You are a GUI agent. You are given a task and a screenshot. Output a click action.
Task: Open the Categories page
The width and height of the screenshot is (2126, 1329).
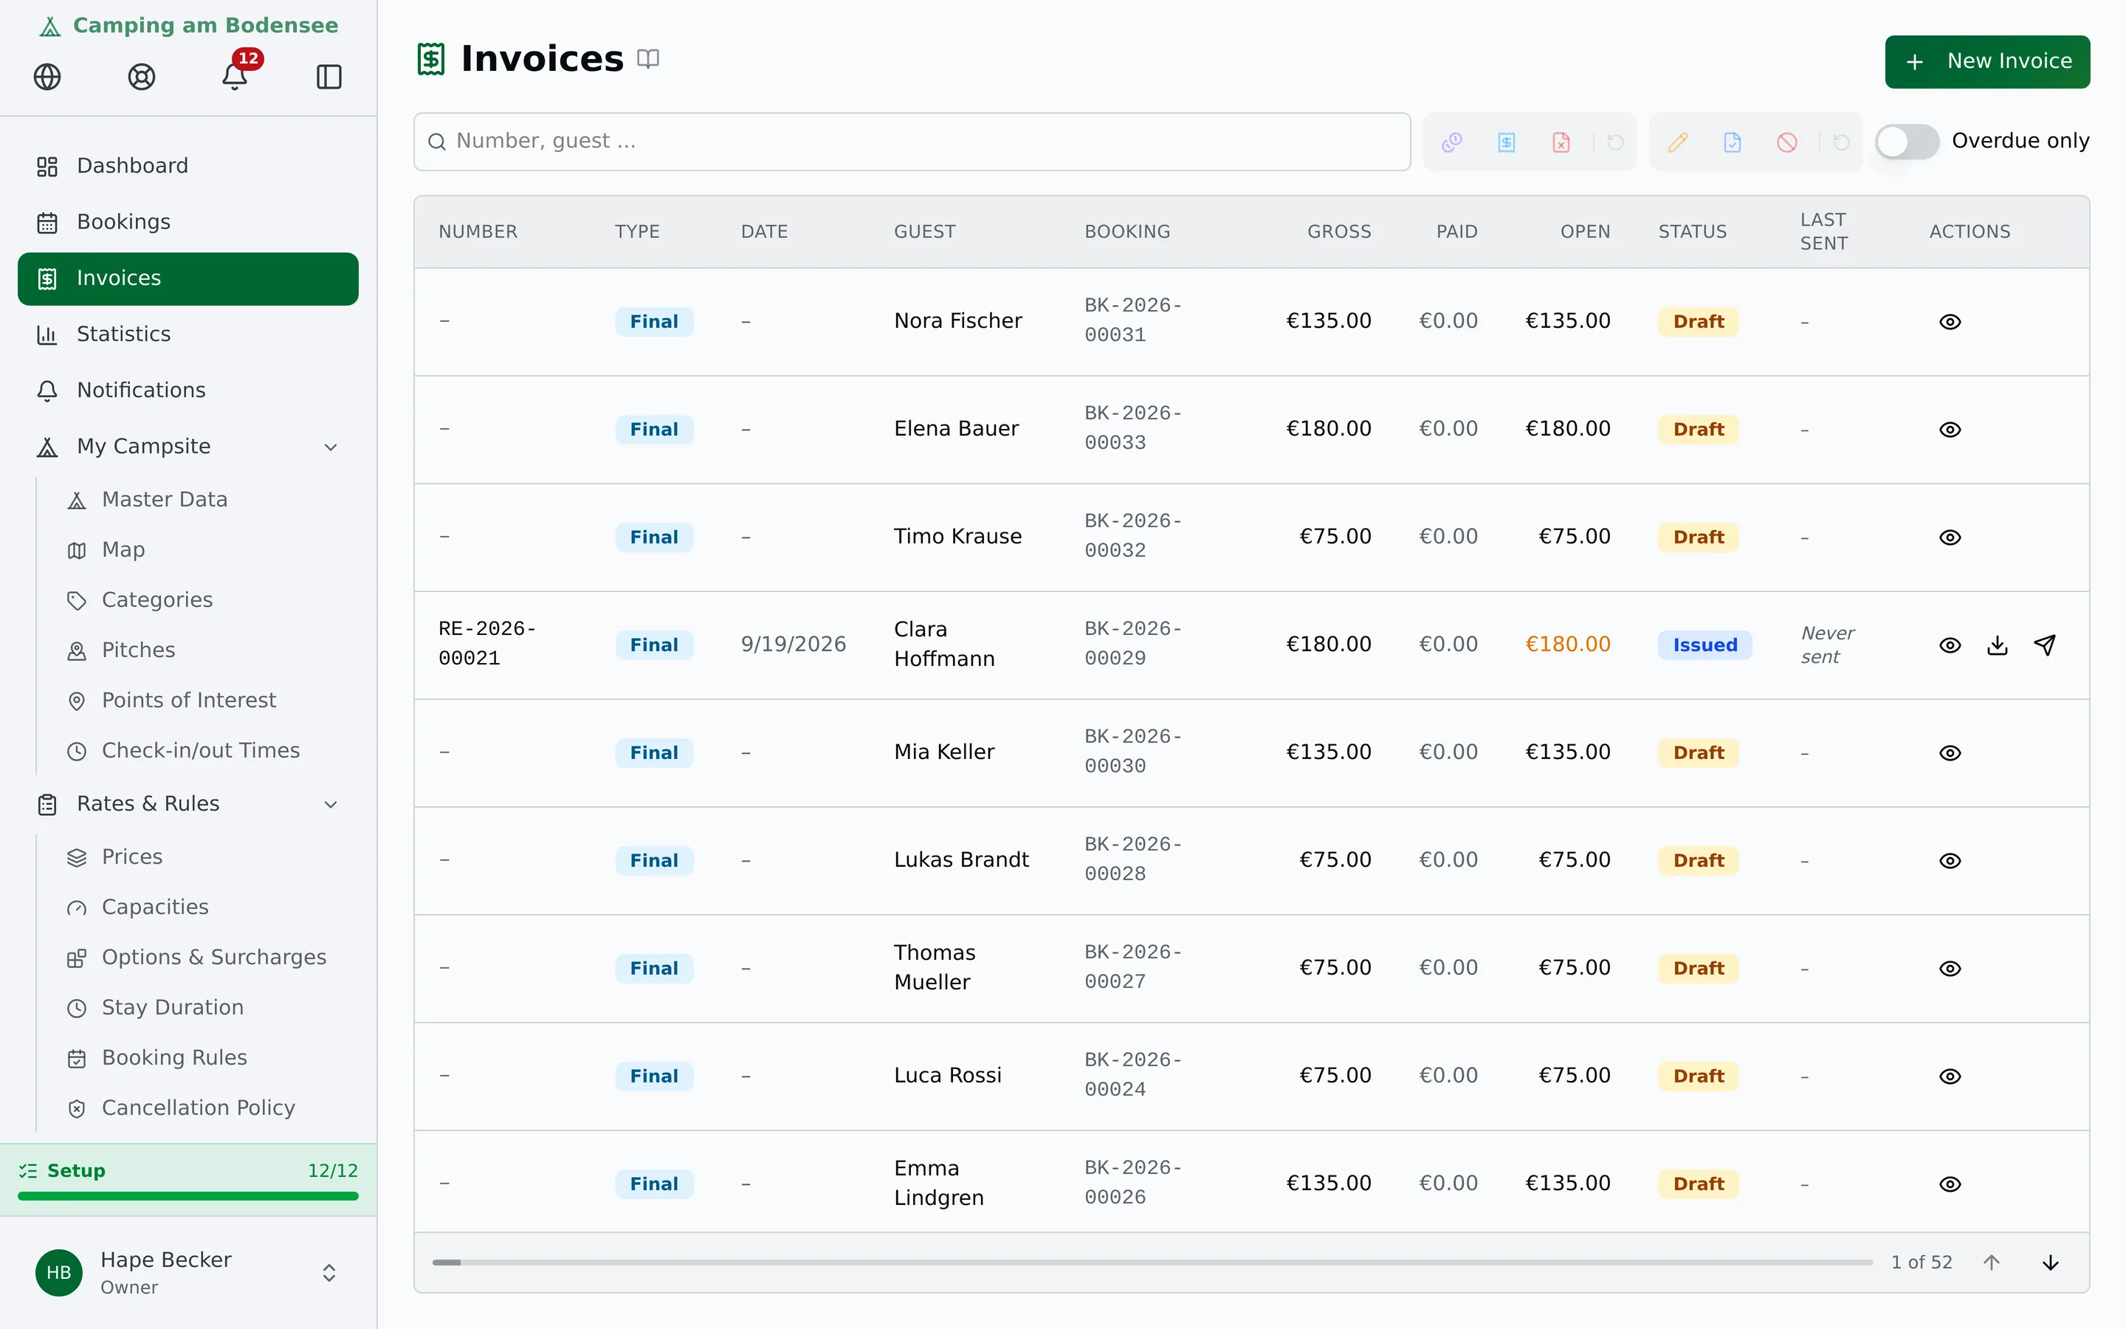(x=205, y=600)
